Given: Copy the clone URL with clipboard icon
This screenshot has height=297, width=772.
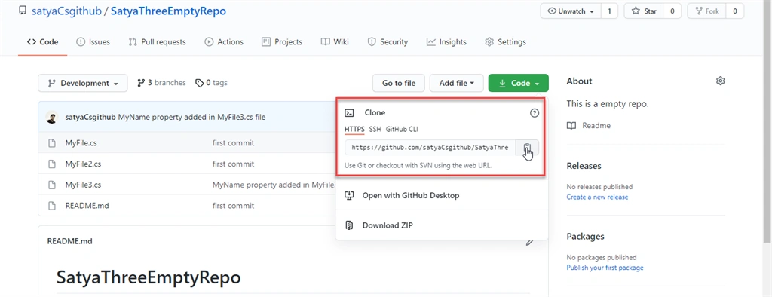Looking at the screenshot, I should pyautogui.click(x=527, y=147).
